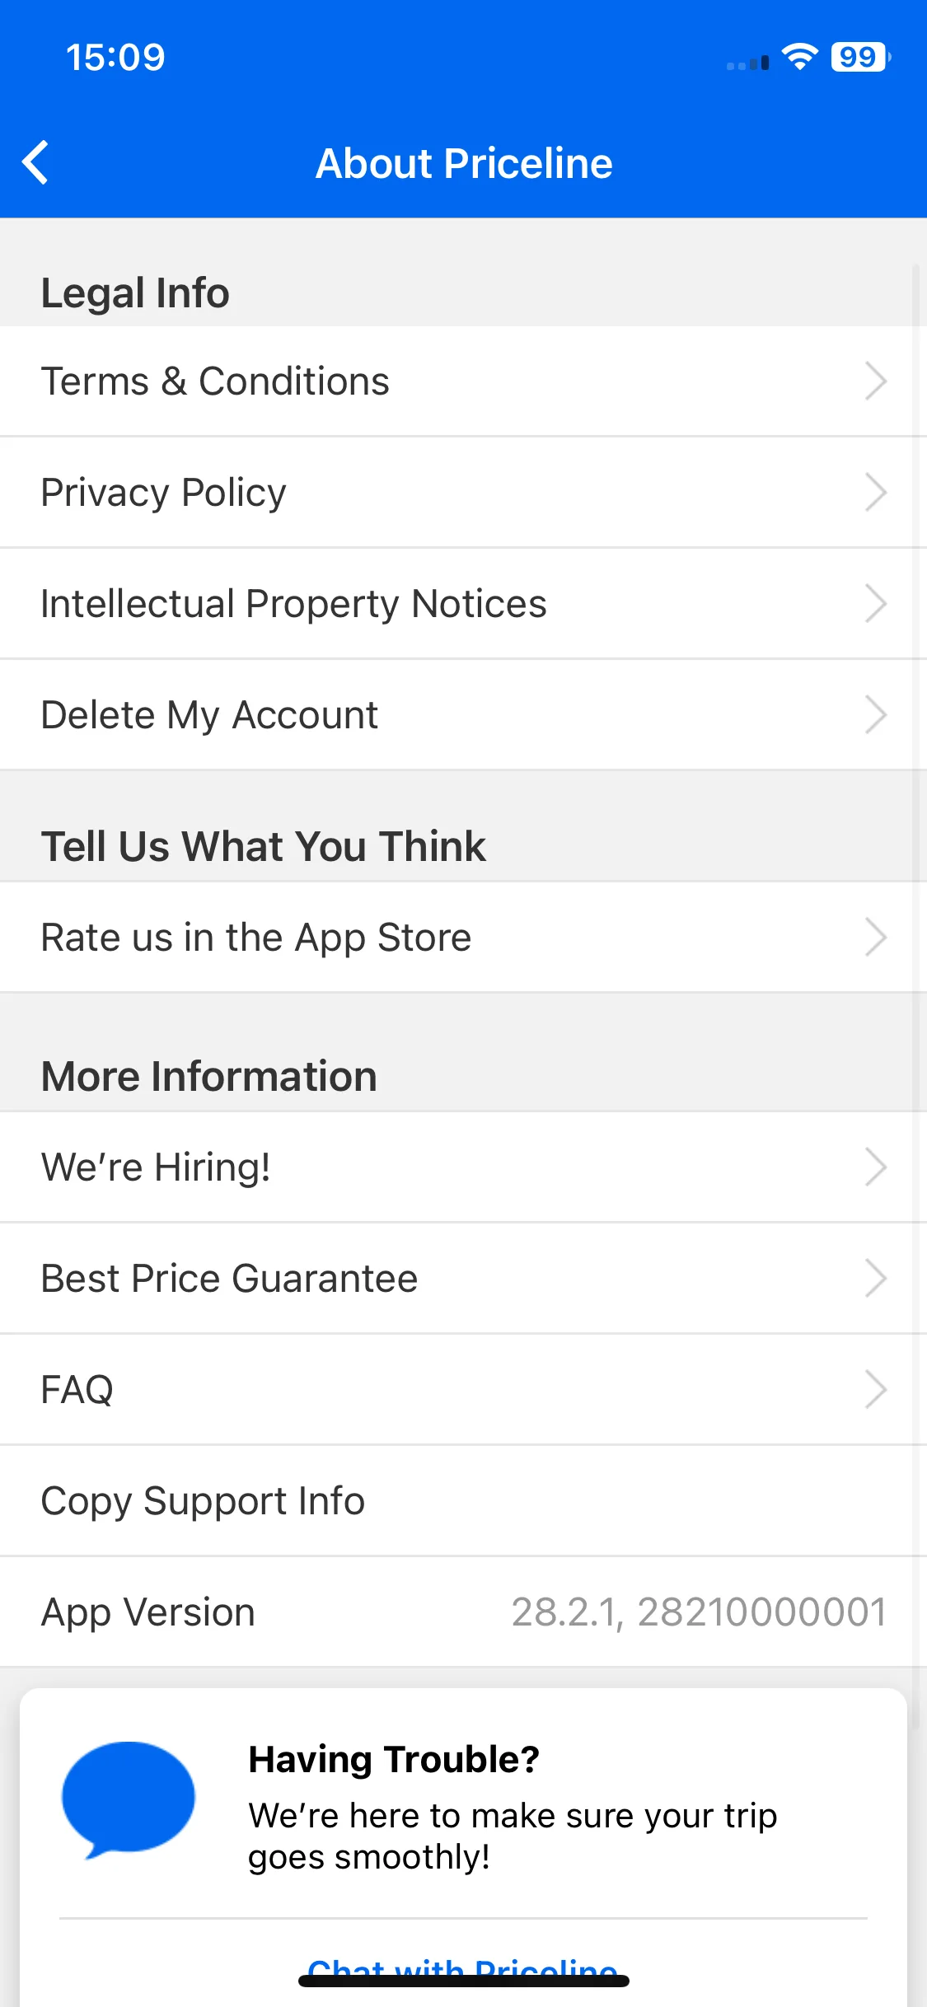Tap chevron next to Terms & Conditions

(875, 381)
